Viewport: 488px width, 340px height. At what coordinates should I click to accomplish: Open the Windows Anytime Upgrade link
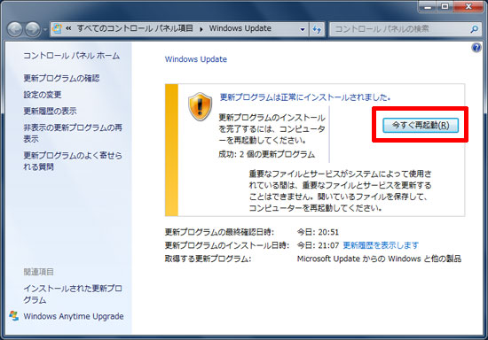coord(74,316)
